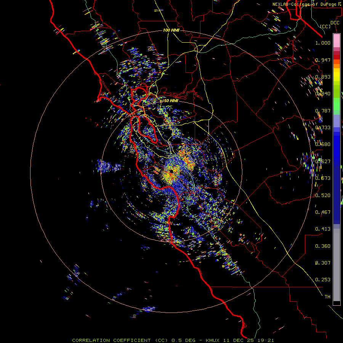Click the 0.520 scale value
This screenshot has width=343, height=343.
(x=323, y=196)
